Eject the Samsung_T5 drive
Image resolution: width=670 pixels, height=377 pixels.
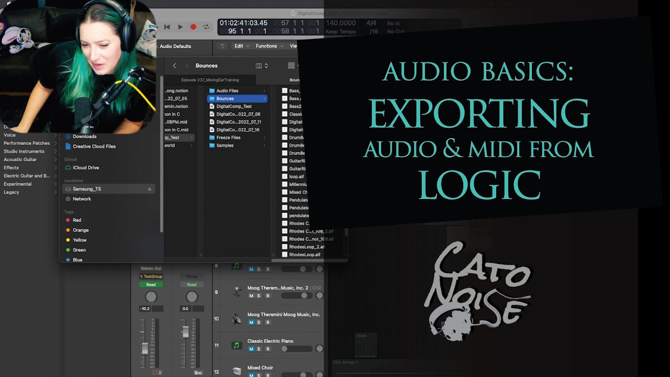[150, 189]
